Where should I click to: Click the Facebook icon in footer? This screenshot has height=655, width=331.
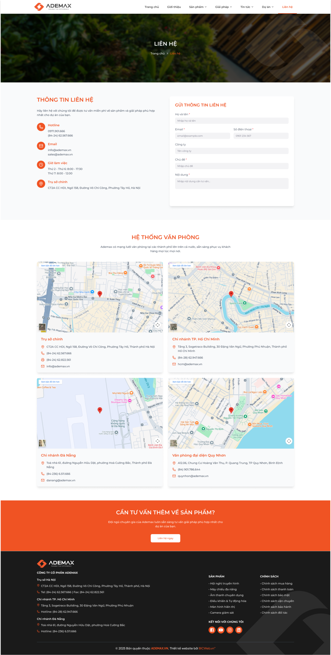[x=212, y=630]
